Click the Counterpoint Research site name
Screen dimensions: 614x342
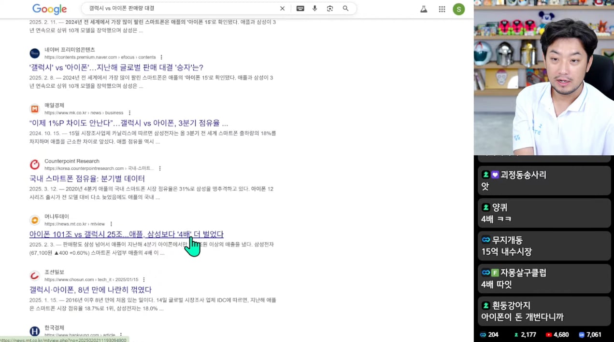click(72, 161)
